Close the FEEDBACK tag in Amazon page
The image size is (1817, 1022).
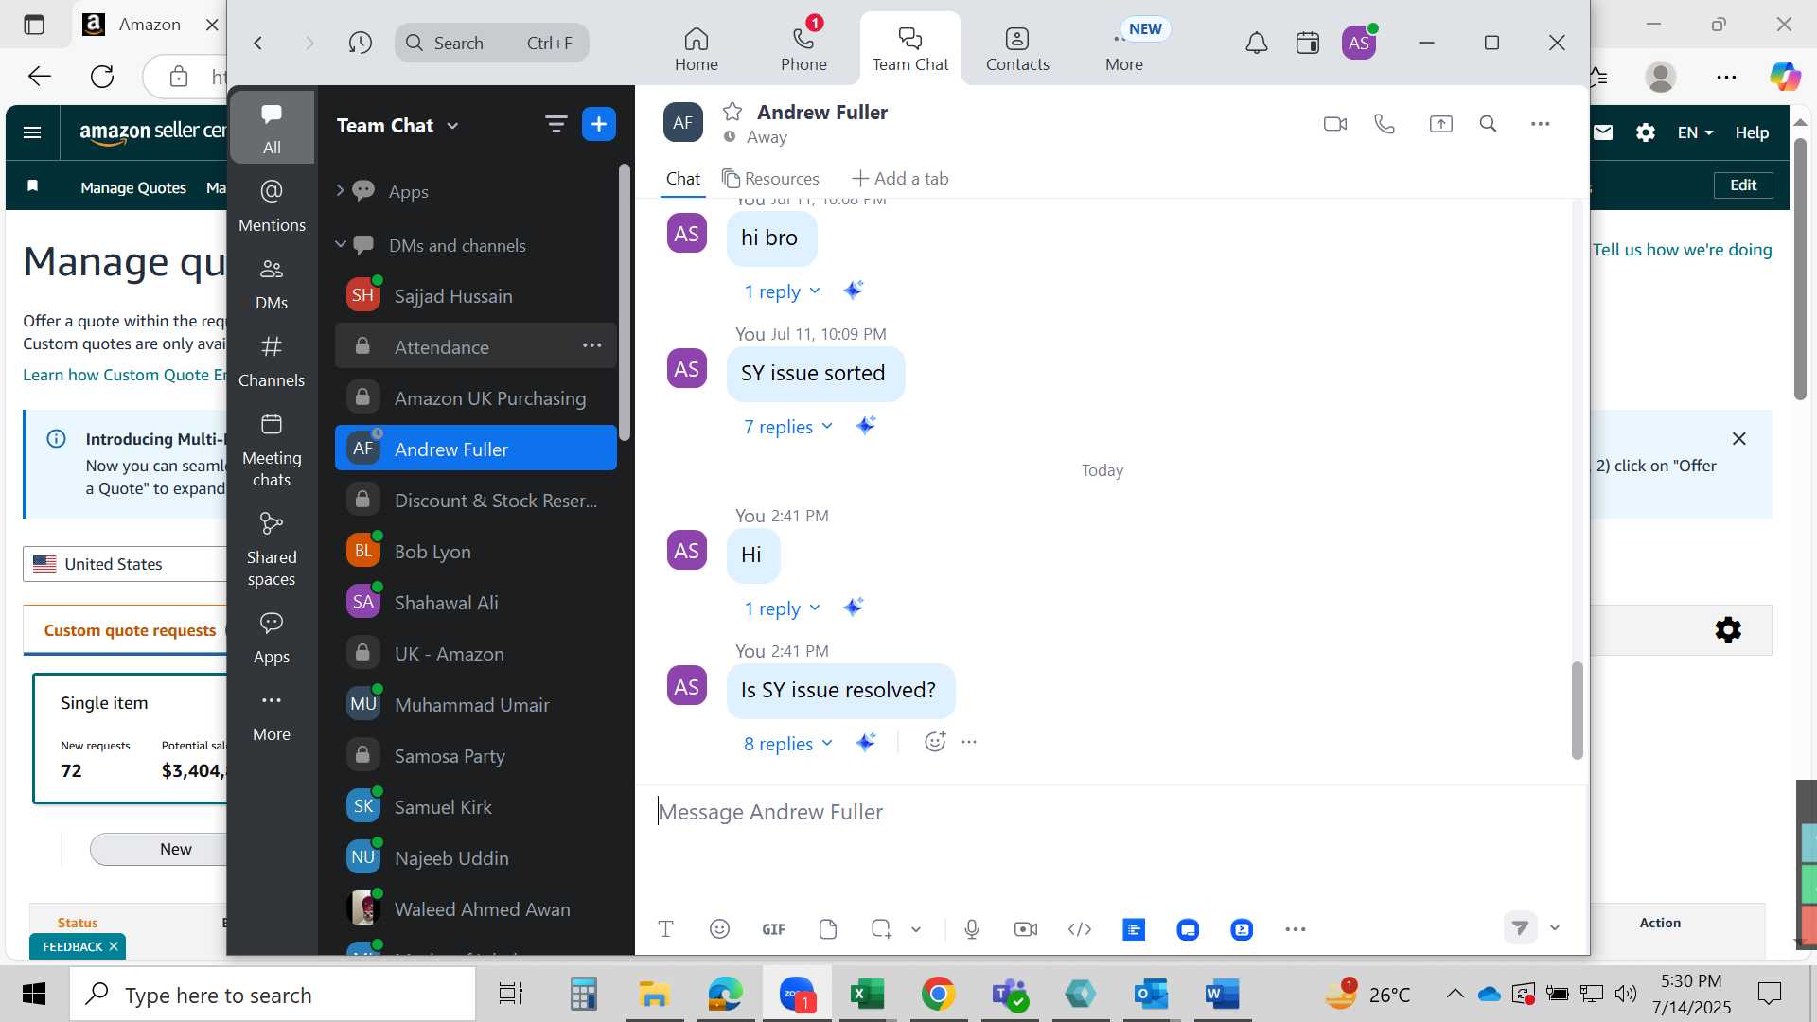[114, 946]
